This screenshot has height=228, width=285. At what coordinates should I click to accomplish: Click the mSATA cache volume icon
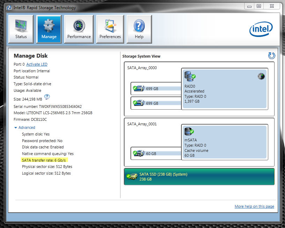(x=189, y=132)
